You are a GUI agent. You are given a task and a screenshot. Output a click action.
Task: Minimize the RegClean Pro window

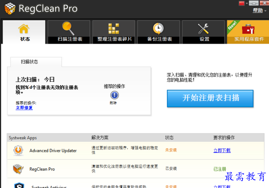254,3
